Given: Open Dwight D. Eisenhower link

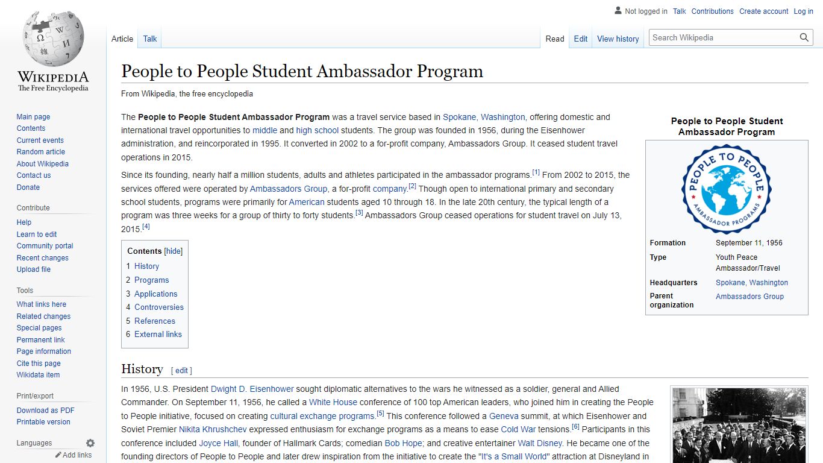Looking at the screenshot, I should click(252, 389).
